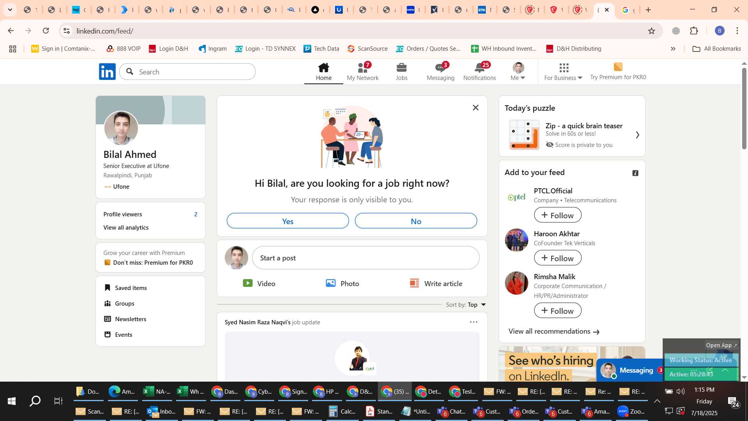
Task: Go back with the browser back arrow
Action: point(11,31)
